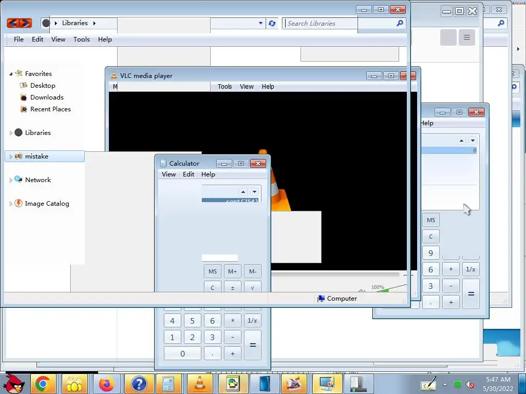Click the green tray status icon
This screenshot has height=394, width=526.
click(x=458, y=384)
